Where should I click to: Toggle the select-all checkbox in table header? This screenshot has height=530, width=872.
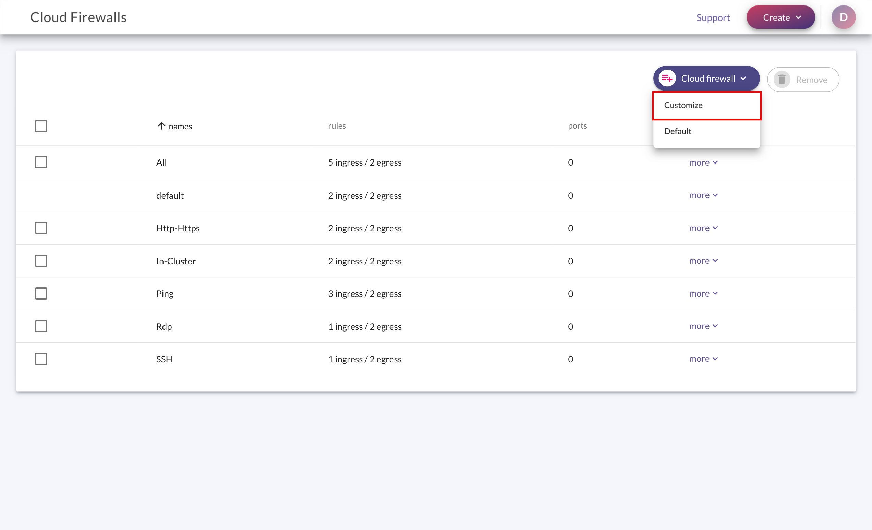pyautogui.click(x=41, y=126)
